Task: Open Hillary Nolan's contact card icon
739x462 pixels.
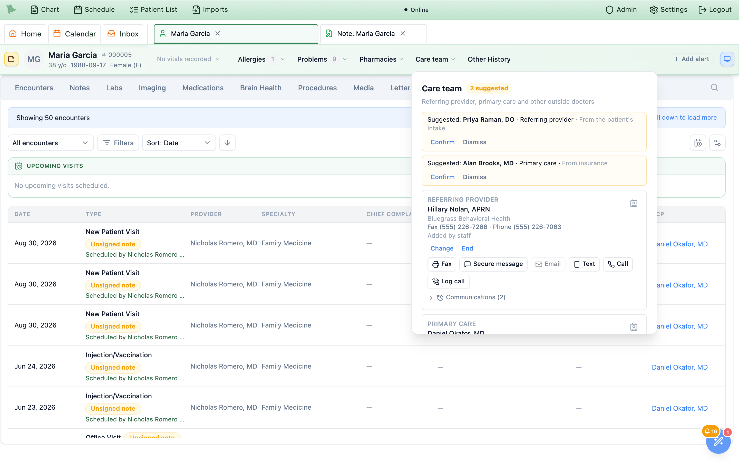Action: tap(634, 204)
